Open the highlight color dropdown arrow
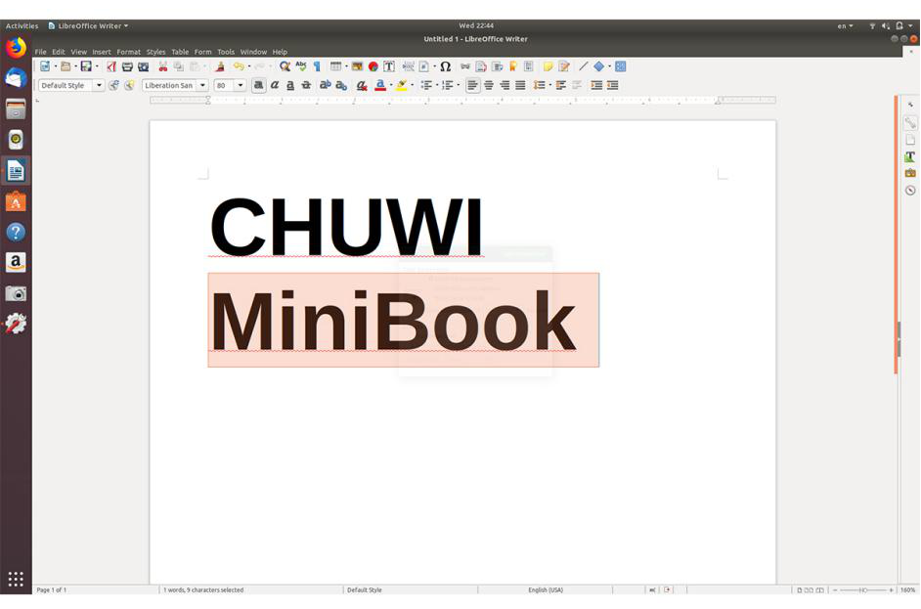921x609 pixels. (413, 85)
